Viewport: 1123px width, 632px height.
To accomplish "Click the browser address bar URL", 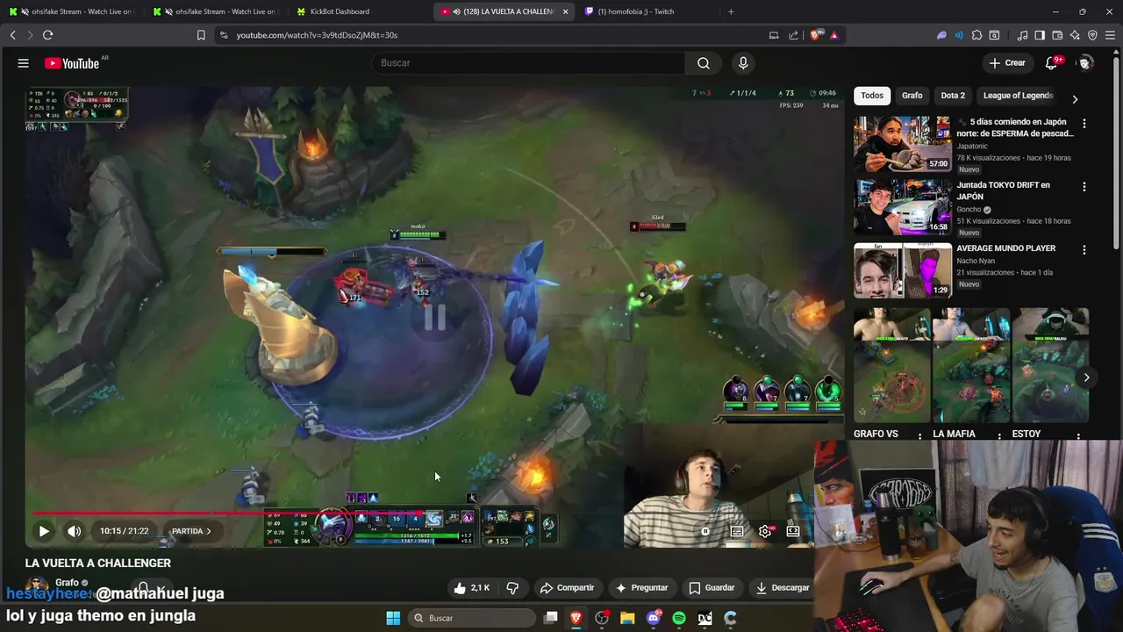I will click(317, 35).
